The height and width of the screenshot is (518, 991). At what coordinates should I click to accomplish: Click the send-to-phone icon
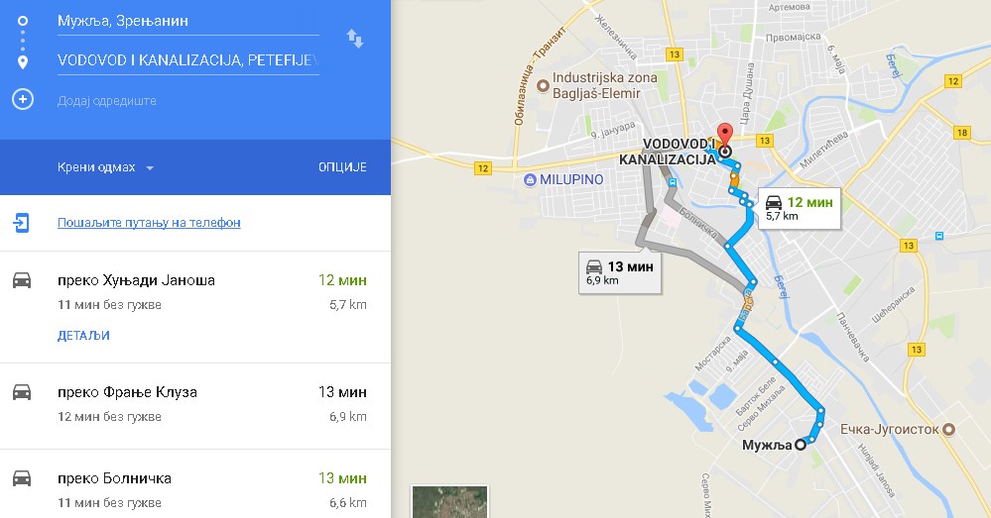21,223
